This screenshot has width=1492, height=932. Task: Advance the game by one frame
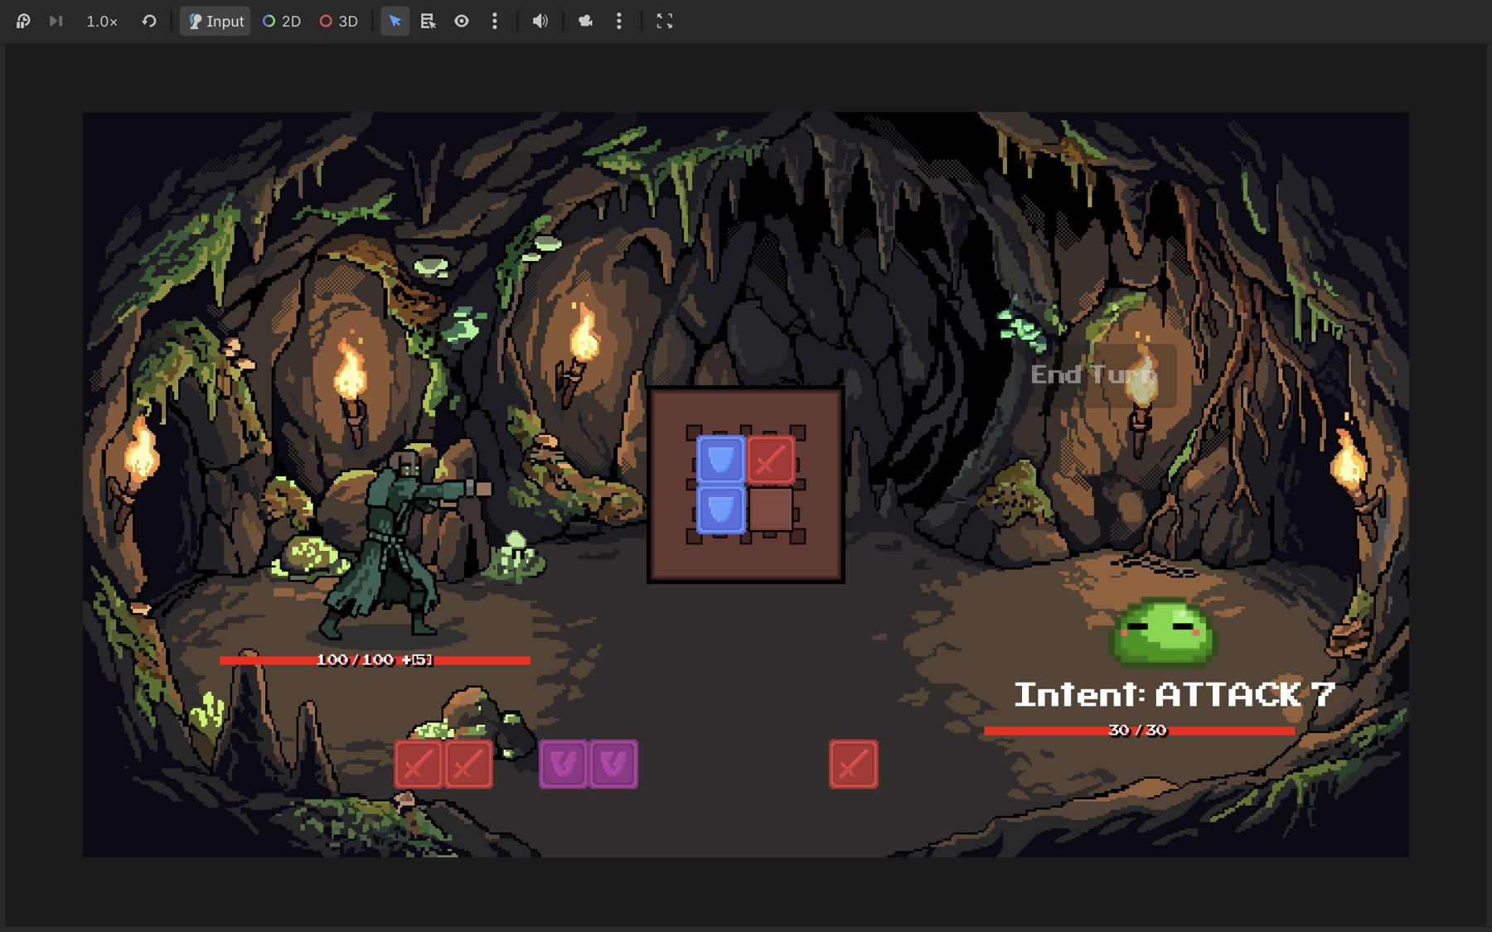click(x=56, y=22)
